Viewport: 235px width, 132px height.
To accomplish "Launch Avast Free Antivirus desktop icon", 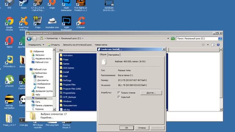I will [23, 23].
